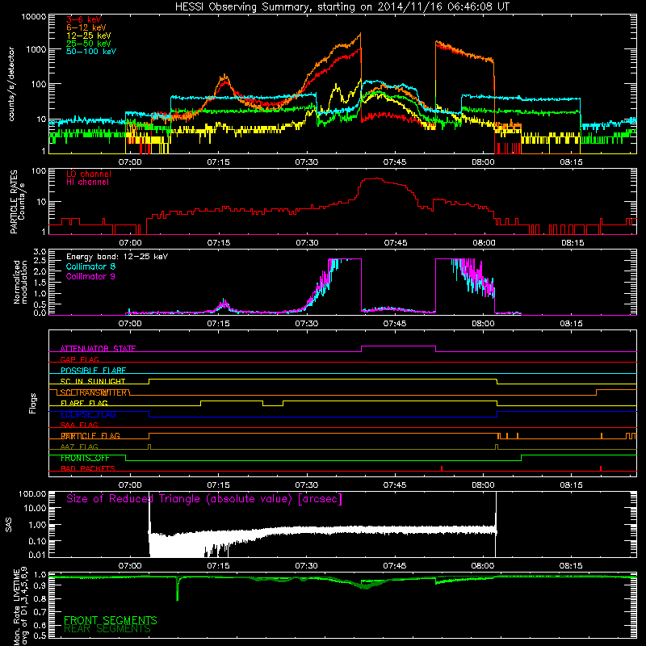Click the BAD PACKETS flag label
646x646 pixels.
click(x=88, y=469)
